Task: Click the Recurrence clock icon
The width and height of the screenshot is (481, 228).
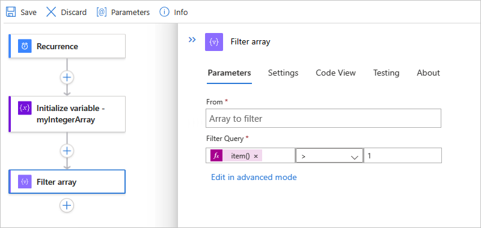Action: tap(25, 46)
